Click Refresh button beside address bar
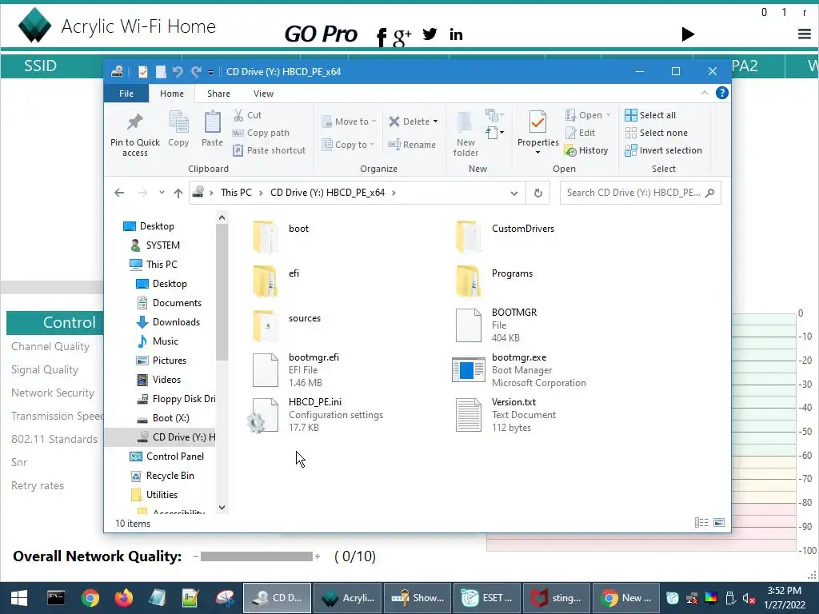This screenshot has width=819, height=614. 538,193
